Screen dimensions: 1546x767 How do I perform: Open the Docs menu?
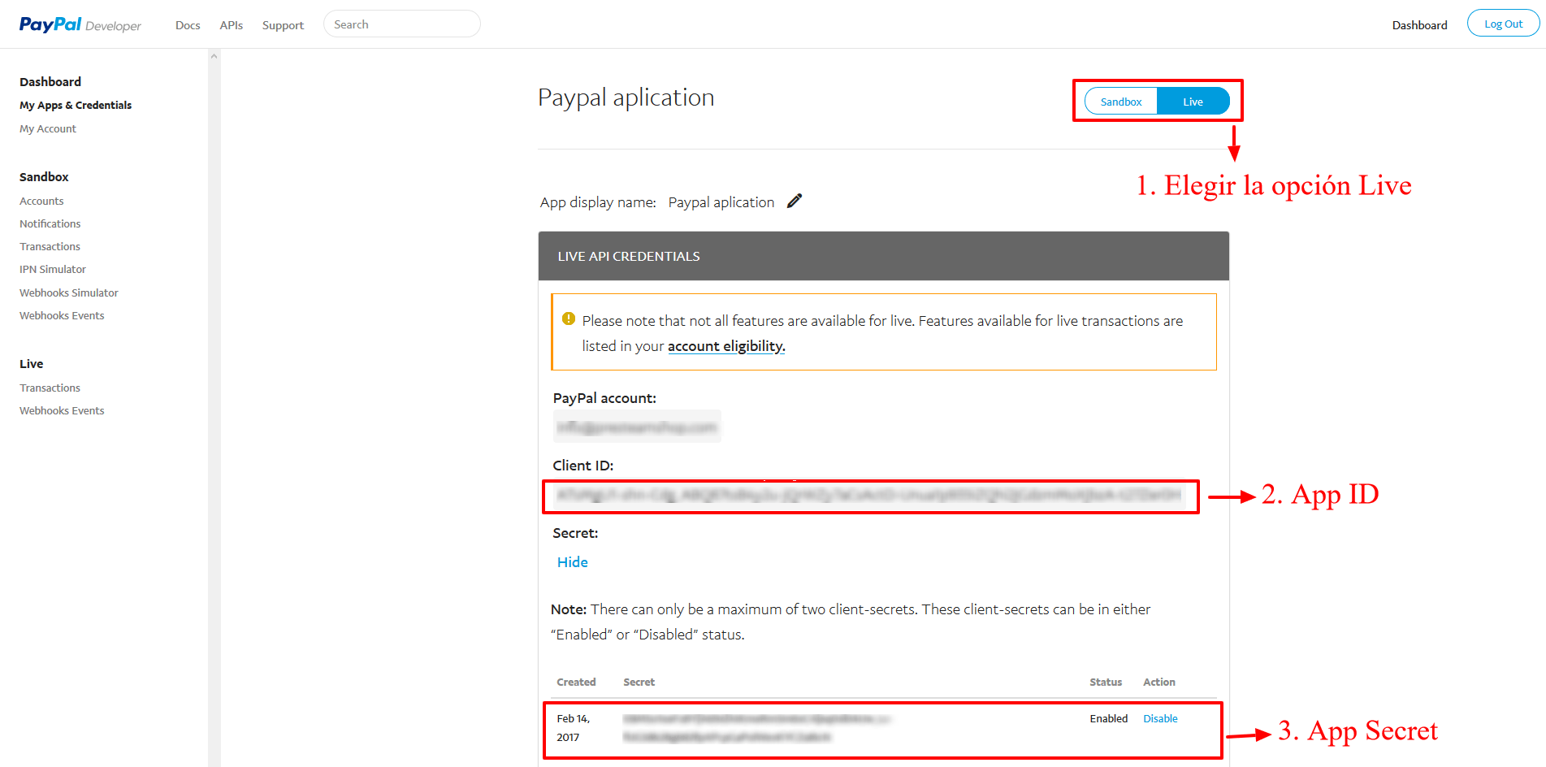click(188, 25)
